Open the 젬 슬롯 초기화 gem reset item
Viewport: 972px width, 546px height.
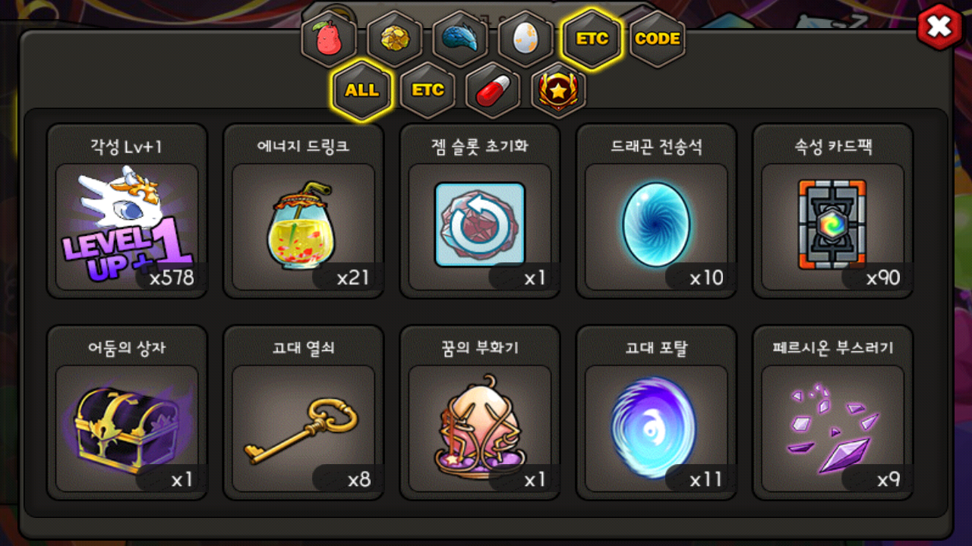click(480, 212)
